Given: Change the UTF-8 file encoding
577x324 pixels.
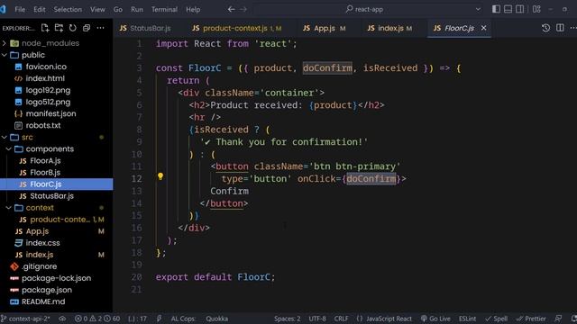Looking at the screenshot, I should tap(317, 319).
